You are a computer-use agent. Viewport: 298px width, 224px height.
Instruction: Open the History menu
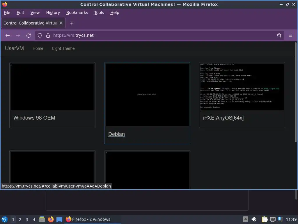click(53, 13)
